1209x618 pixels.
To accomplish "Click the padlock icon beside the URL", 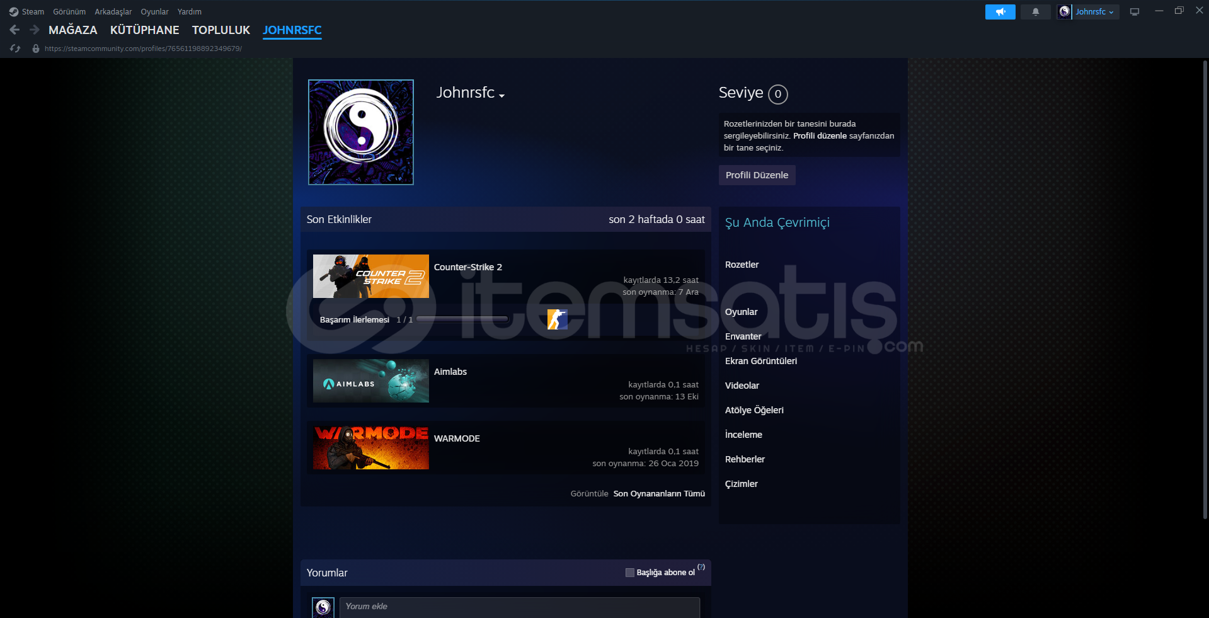I will (x=36, y=49).
